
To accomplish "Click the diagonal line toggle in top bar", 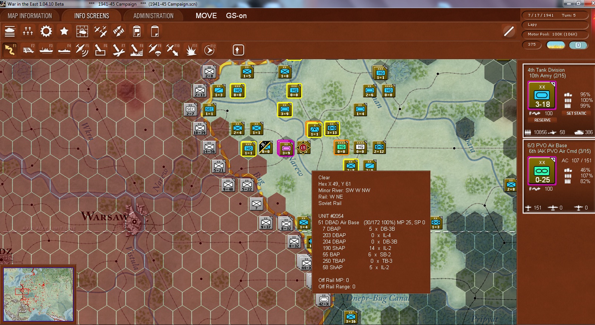I will (x=509, y=31).
